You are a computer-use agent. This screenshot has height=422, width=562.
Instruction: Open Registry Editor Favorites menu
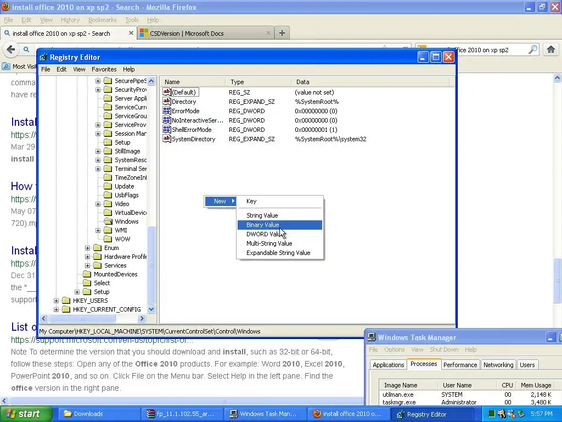tap(104, 69)
